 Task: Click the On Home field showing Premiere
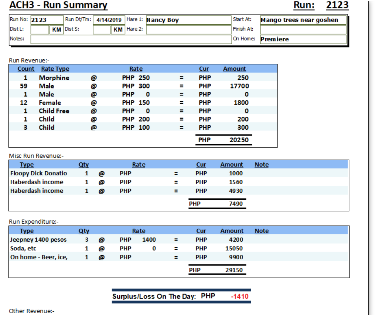pos(303,39)
